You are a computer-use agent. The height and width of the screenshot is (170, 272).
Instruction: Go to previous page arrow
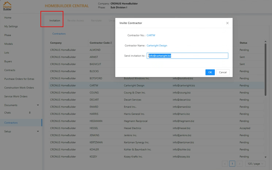tap(225, 164)
